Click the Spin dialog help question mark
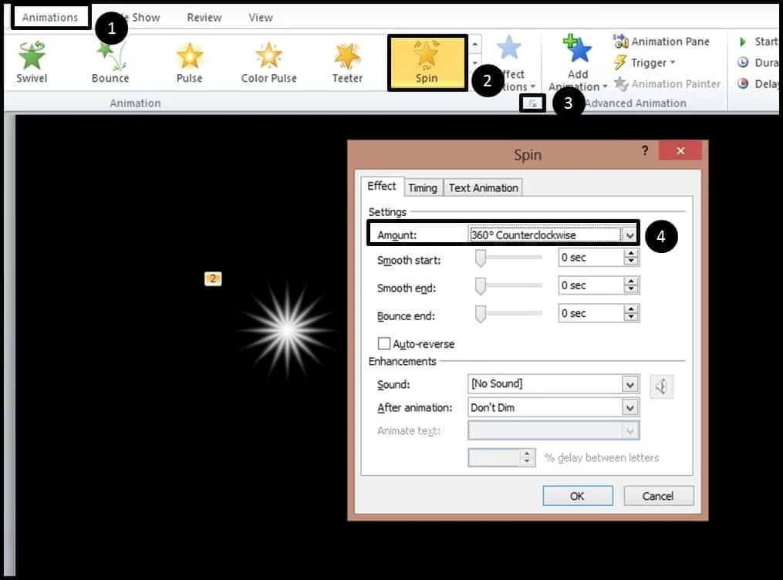783x580 pixels. click(x=645, y=150)
